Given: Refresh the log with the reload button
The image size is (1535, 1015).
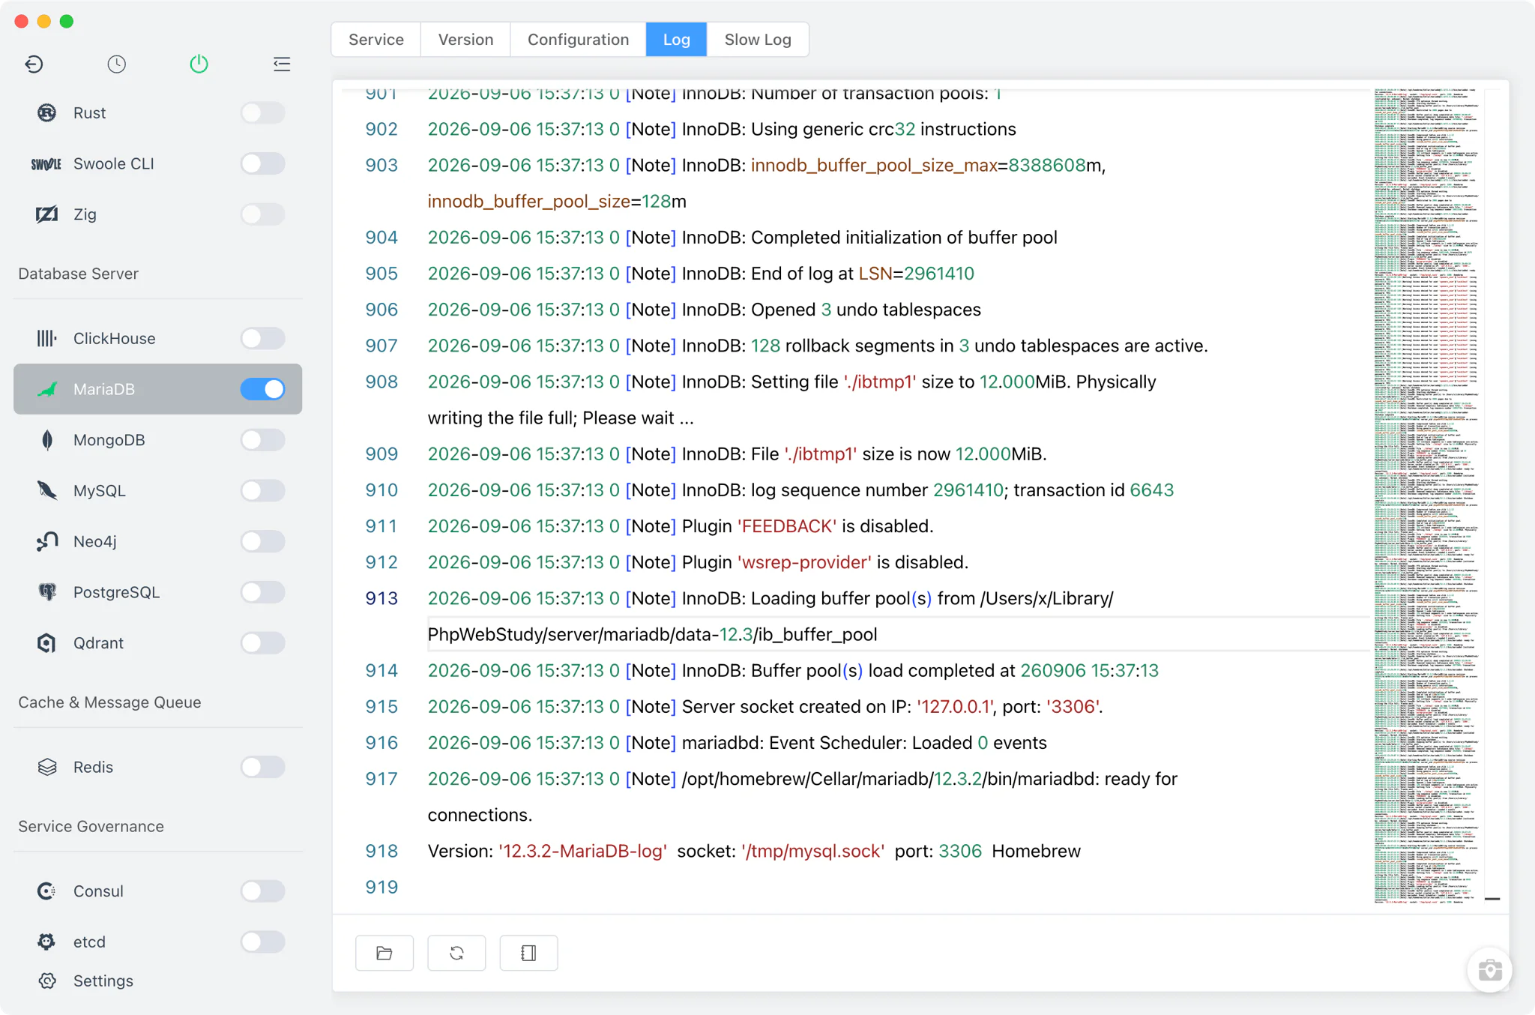Looking at the screenshot, I should [x=456, y=953].
